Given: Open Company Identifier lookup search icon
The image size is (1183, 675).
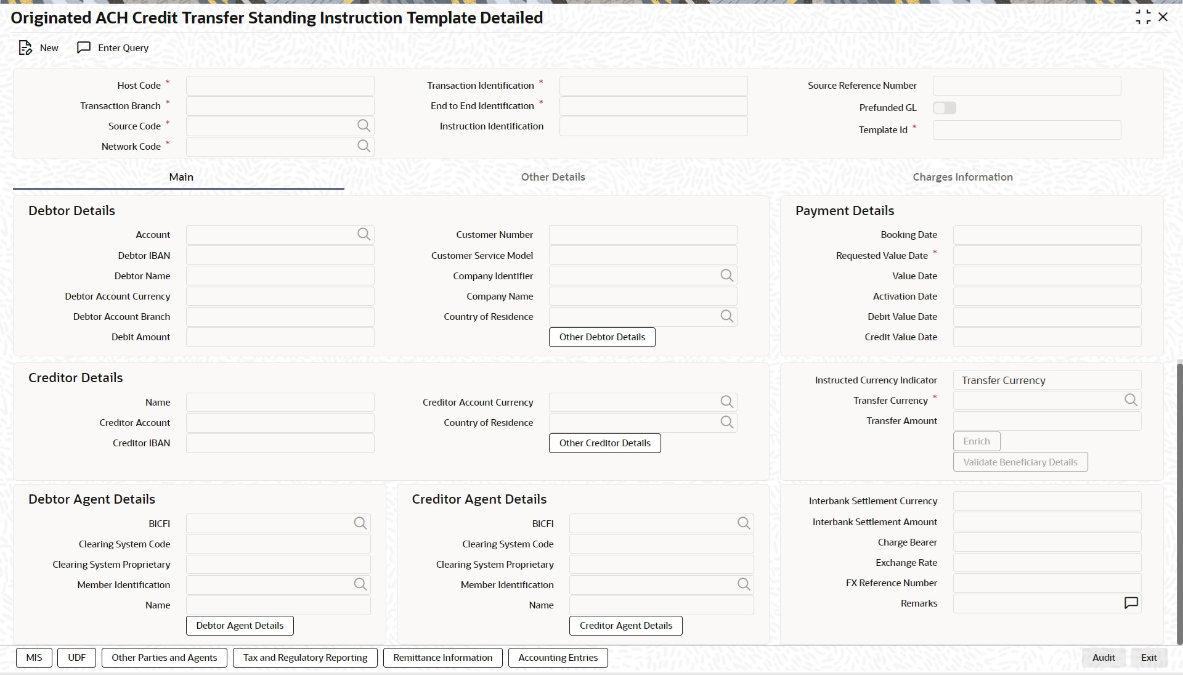Looking at the screenshot, I should (726, 276).
